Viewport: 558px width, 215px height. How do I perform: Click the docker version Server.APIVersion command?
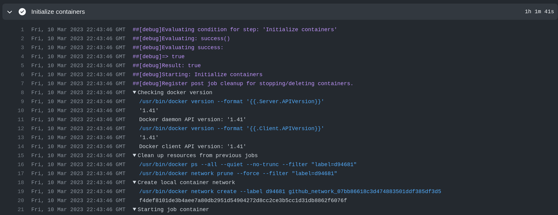click(231, 102)
